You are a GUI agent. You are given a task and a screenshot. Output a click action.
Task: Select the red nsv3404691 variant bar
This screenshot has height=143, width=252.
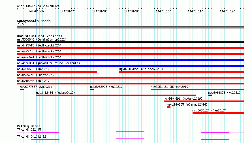click(x=204, y=101)
